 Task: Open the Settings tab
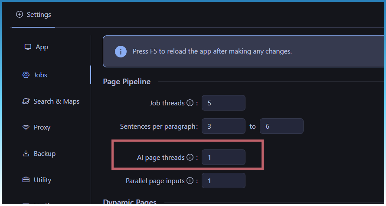[x=34, y=15]
